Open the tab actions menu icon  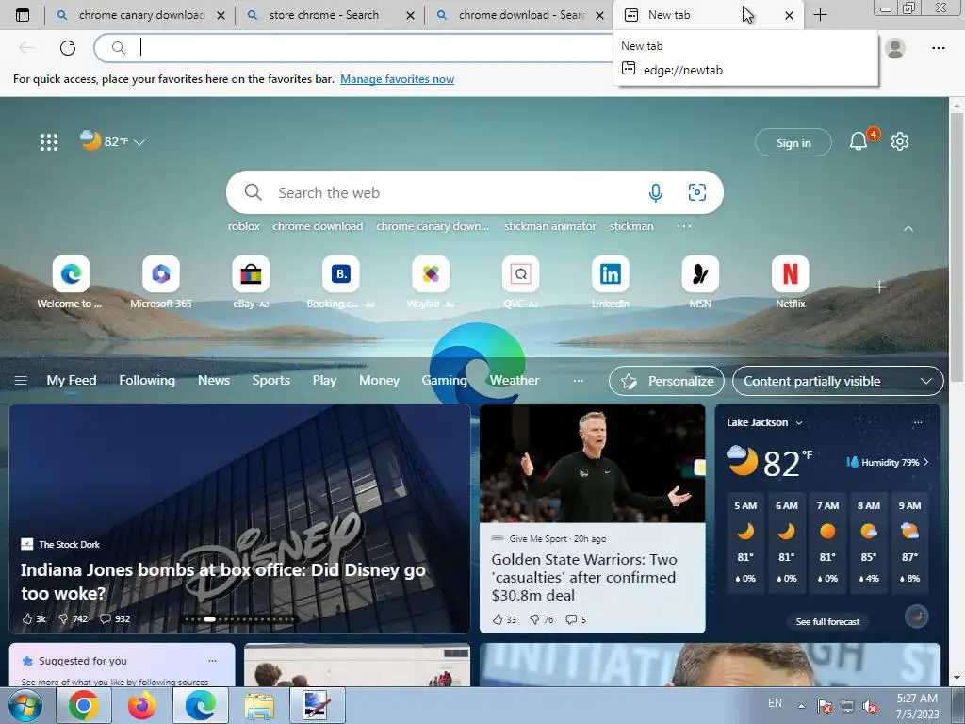pyautogui.click(x=23, y=15)
